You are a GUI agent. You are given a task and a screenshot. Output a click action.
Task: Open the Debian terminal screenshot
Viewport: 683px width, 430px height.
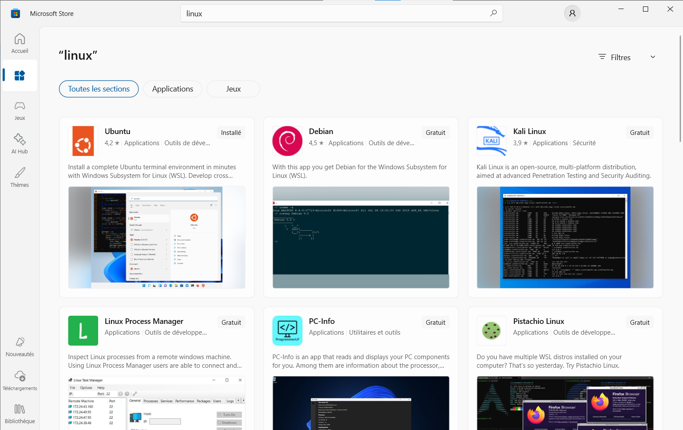[x=361, y=238]
